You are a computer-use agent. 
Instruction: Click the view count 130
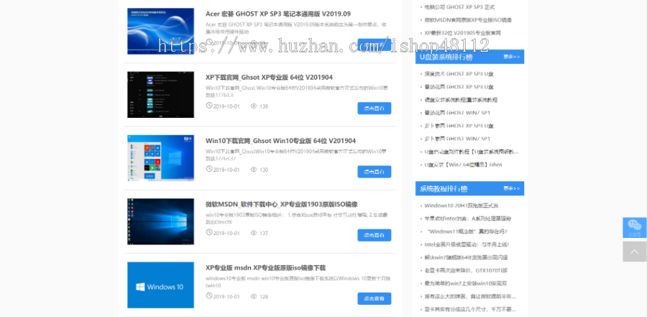coord(264,170)
